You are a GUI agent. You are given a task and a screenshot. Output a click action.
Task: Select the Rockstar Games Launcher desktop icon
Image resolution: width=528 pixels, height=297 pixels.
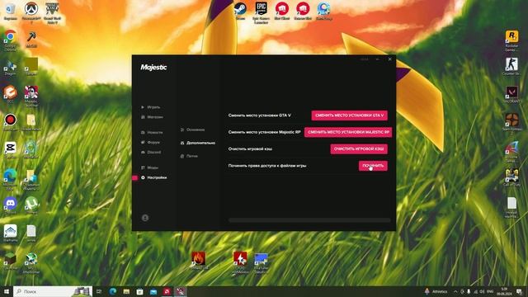click(x=511, y=40)
